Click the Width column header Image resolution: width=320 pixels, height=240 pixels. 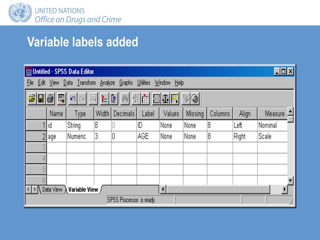pos(102,113)
